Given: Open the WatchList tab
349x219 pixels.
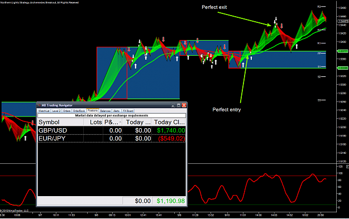Looking at the screenshot, I should tap(44, 111).
